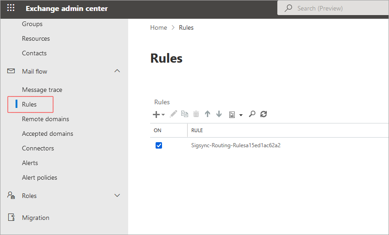The width and height of the screenshot is (389, 235).
Task: Open Migration from the sidebar
Action: [36, 218]
